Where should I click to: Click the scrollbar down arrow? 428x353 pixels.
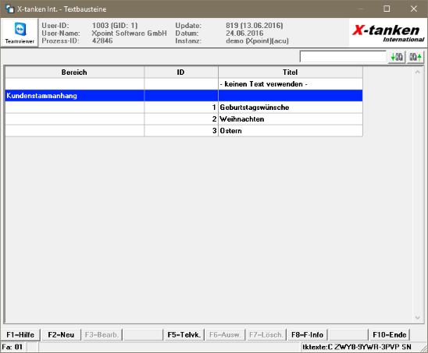coord(417,318)
